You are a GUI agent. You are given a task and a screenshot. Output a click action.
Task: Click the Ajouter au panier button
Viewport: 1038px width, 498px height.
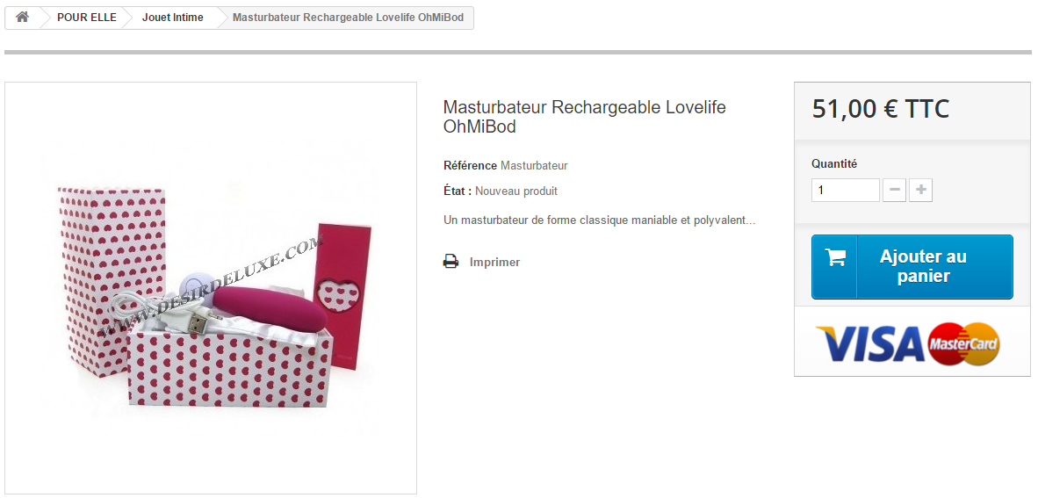[x=912, y=267]
